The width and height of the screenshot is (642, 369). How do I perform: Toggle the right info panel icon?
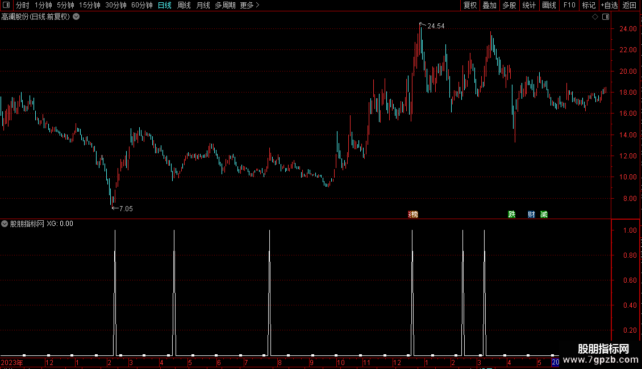point(606,17)
